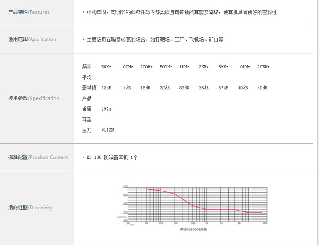Click the 20KHz frequency column heading
This screenshot has width=319, height=245.
tap(263, 67)
